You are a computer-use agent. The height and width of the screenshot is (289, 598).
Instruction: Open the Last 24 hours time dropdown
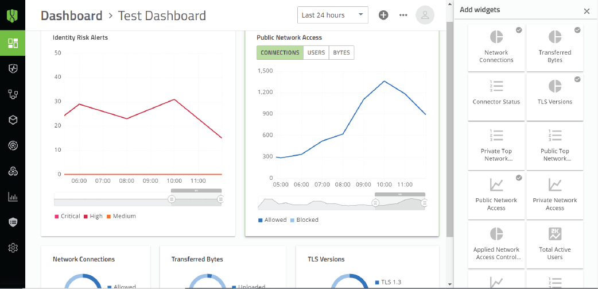click(x=332, y=16)
